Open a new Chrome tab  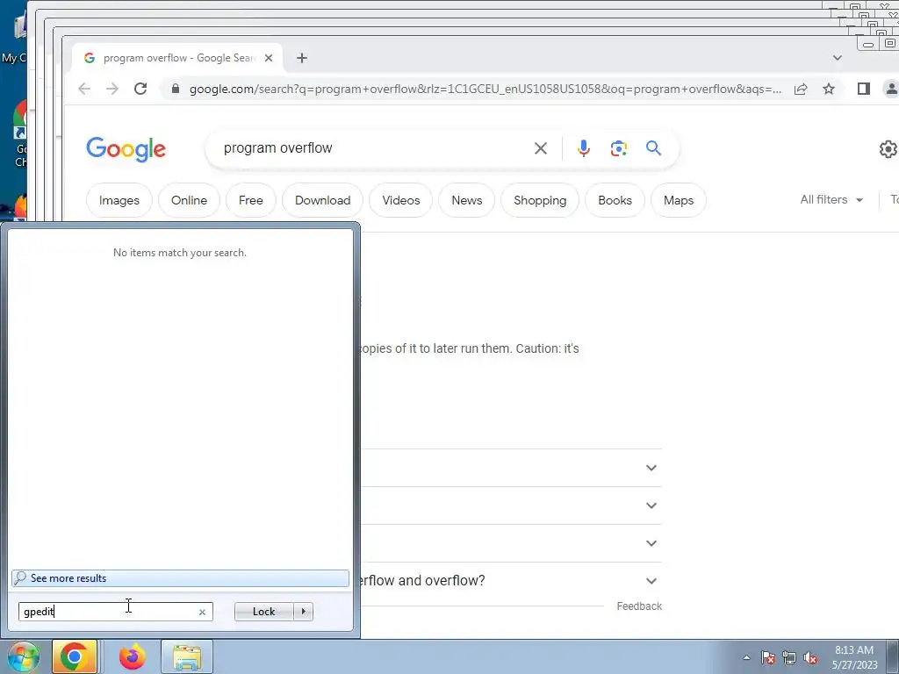[302, 58]
